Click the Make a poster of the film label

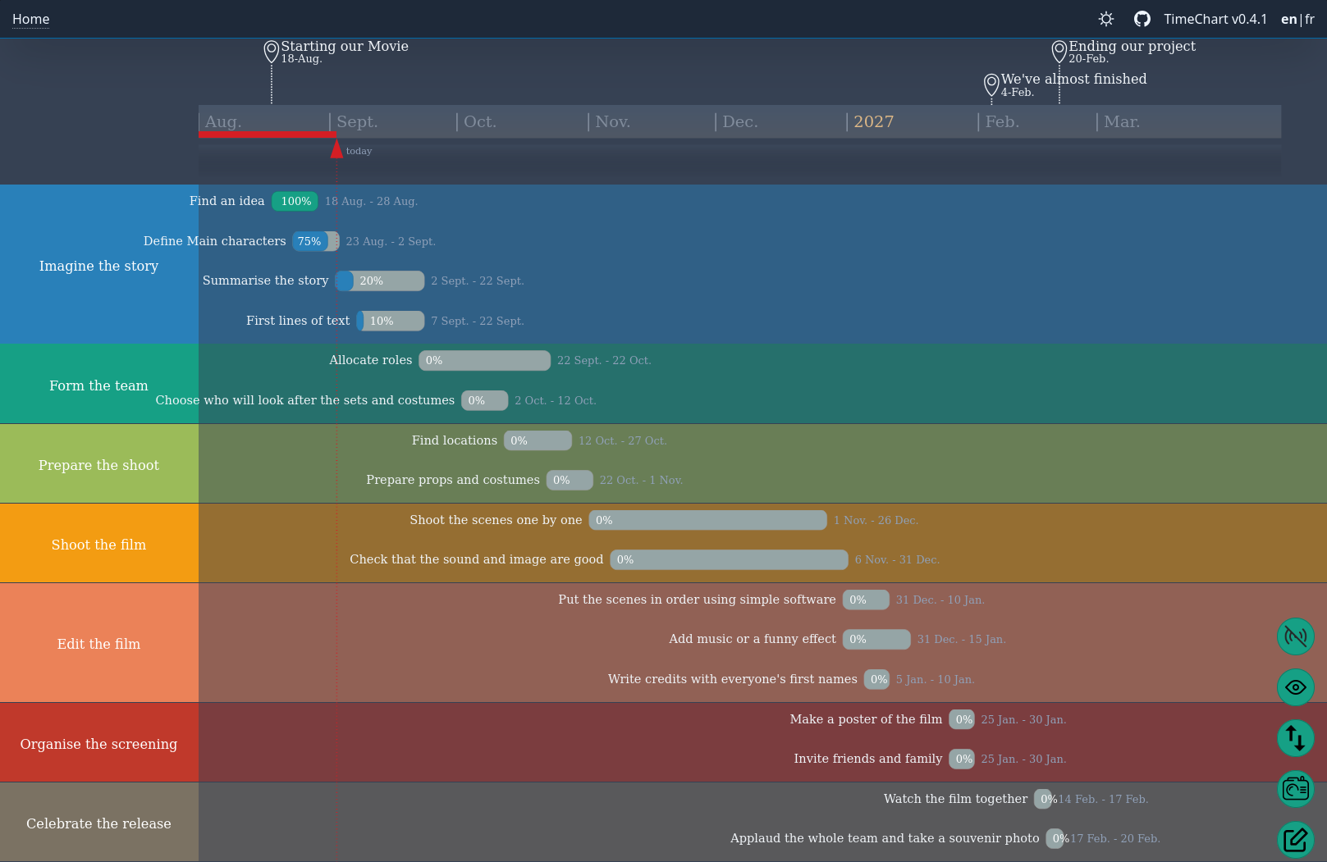866,719
